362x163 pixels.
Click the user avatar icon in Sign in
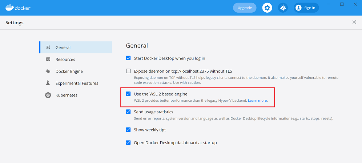pyautogui.click(x=298, y=8)
